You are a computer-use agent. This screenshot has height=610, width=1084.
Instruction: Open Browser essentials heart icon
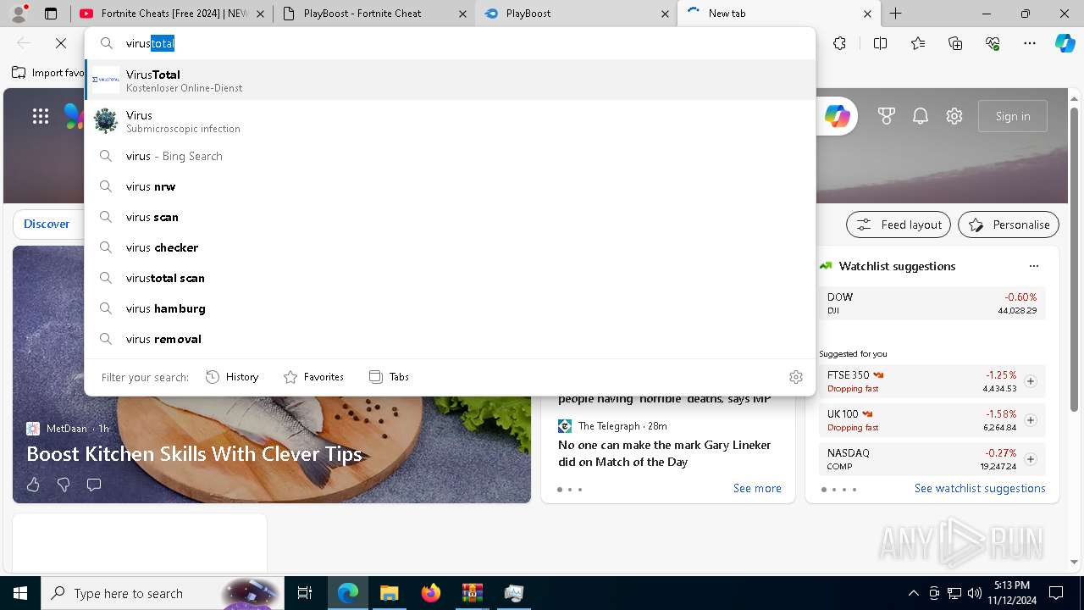pos(993,43)
